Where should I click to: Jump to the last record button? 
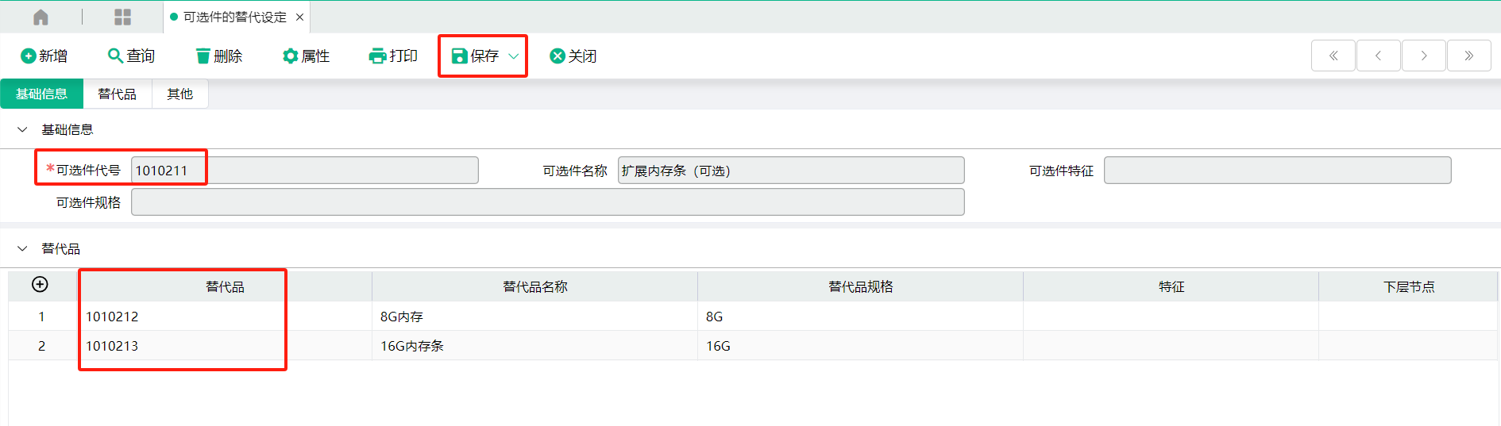tap(1468, 56)
